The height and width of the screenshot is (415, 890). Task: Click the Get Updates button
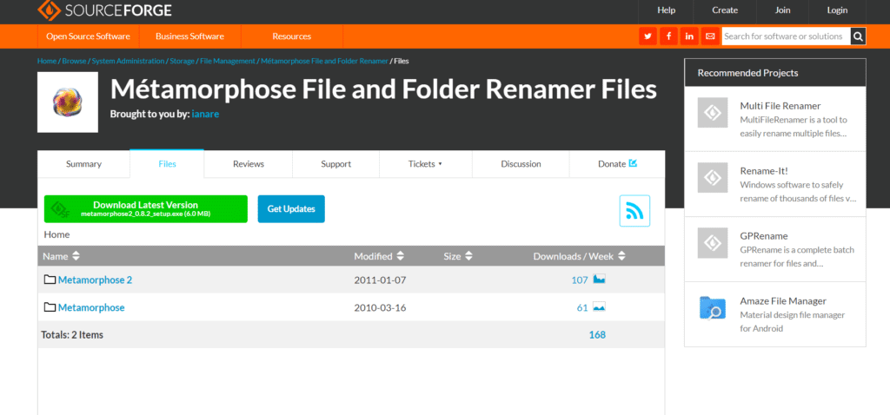(291, 208)
